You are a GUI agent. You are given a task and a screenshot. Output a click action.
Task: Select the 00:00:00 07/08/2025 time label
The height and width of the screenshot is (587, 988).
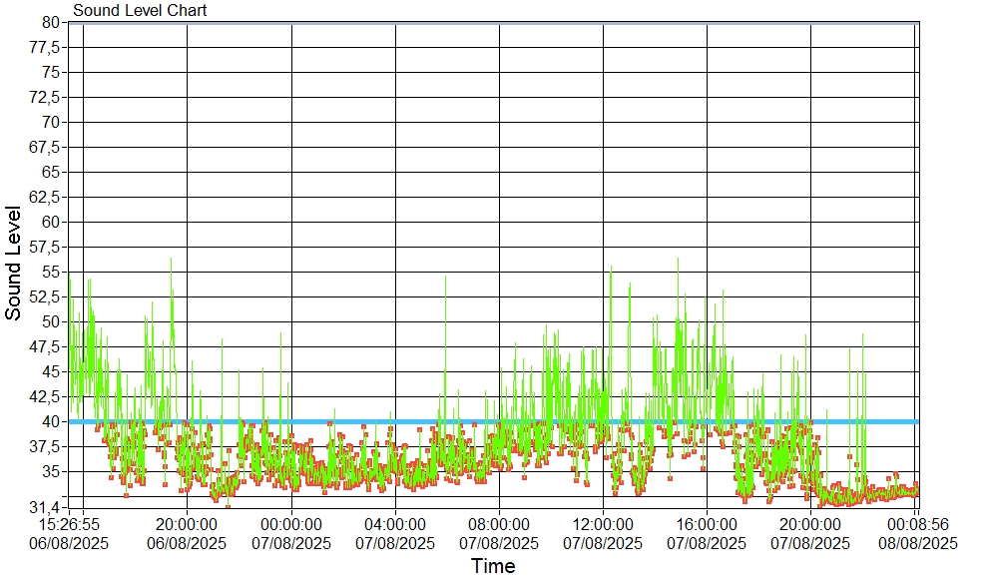coord(290,523)
